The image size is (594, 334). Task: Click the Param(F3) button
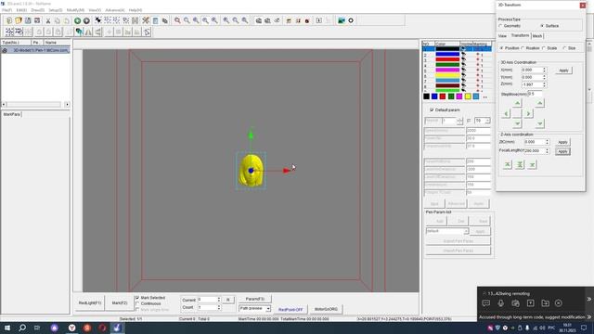255,299
